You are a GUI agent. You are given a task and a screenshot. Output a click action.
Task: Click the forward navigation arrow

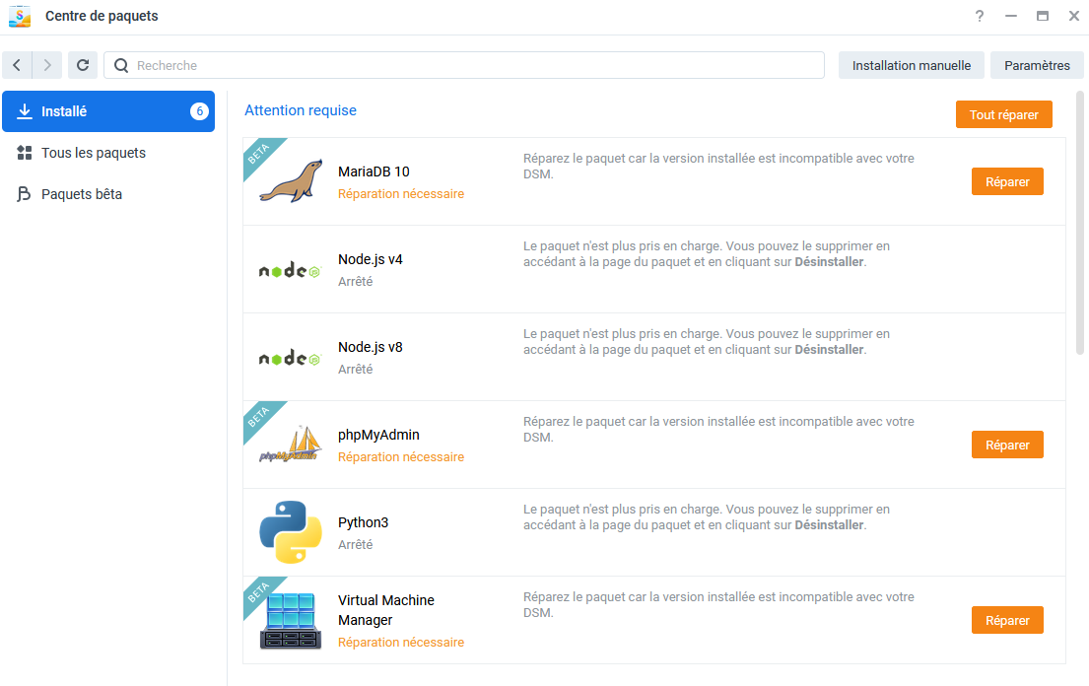coord(47,65)
